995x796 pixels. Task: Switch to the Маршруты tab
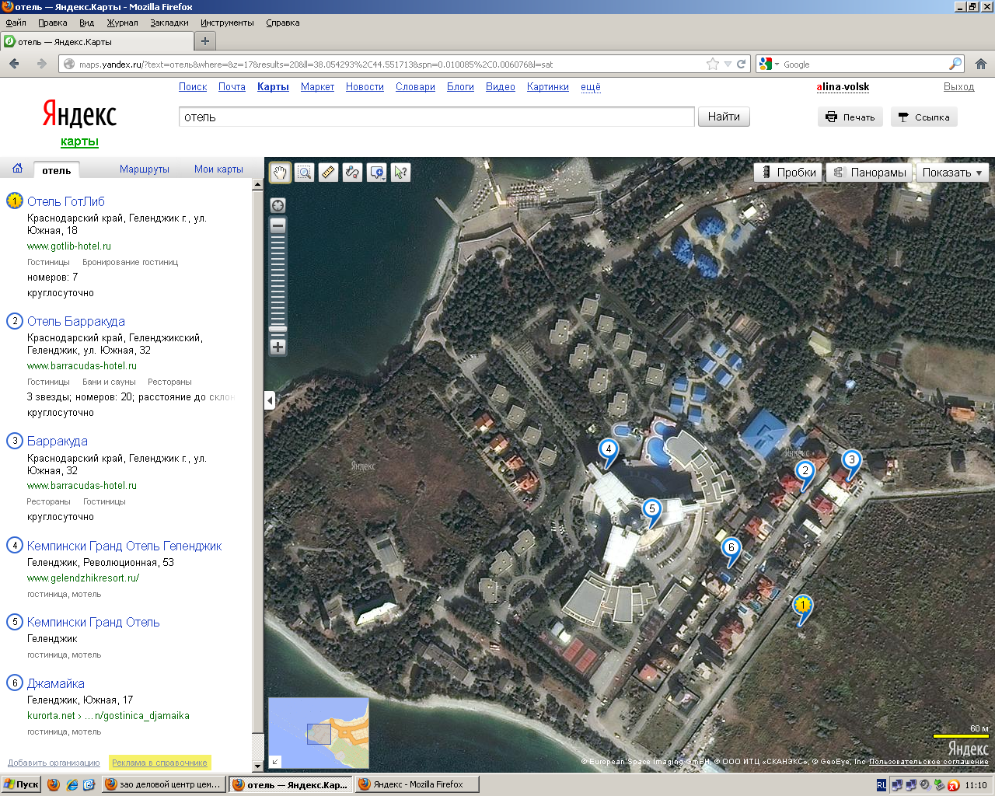pyautogui.click(x=145, y=169)
